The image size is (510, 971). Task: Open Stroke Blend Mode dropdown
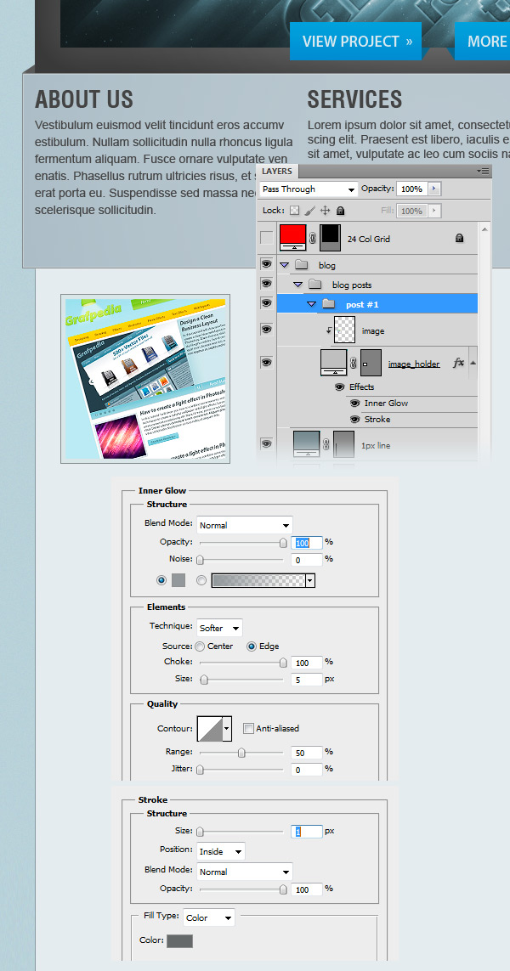(x=244, y=872)
